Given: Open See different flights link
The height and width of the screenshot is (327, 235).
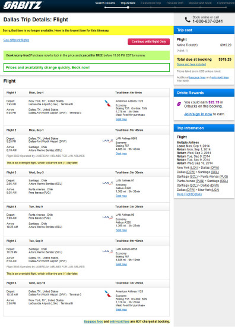Looking at the screenshot, I should pyautogui.click(x=16, y=40).
